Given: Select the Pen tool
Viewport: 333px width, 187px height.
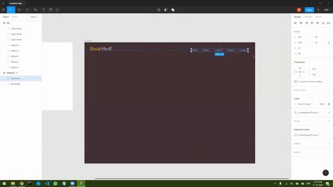Looking at the screenshot, I should pyautogui.click(x=35, y=10).
